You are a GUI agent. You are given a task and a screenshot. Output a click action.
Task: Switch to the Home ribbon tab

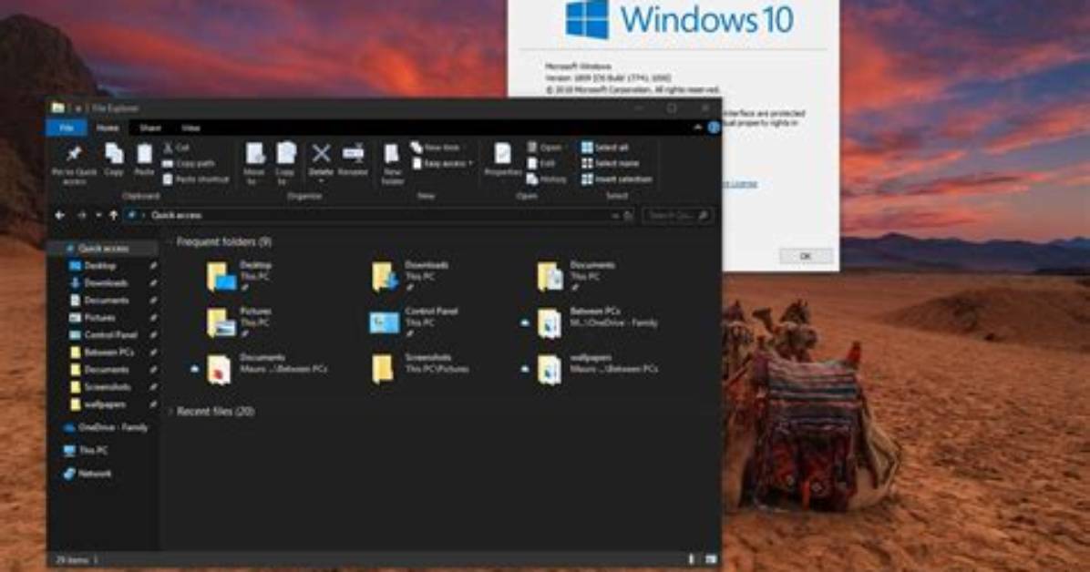[x=107, y=128]
